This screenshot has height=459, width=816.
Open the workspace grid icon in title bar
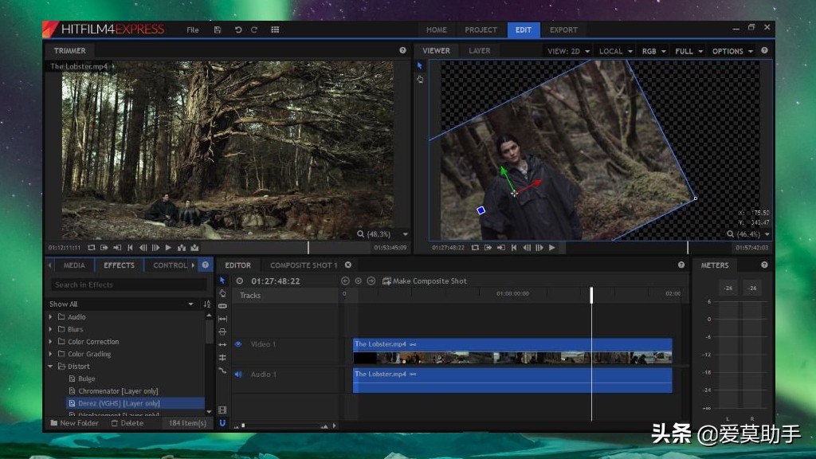(x=275, y=29)
